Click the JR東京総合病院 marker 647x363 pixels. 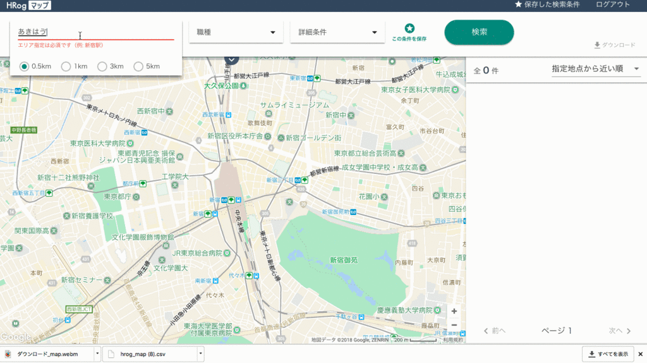click(227, 253)
